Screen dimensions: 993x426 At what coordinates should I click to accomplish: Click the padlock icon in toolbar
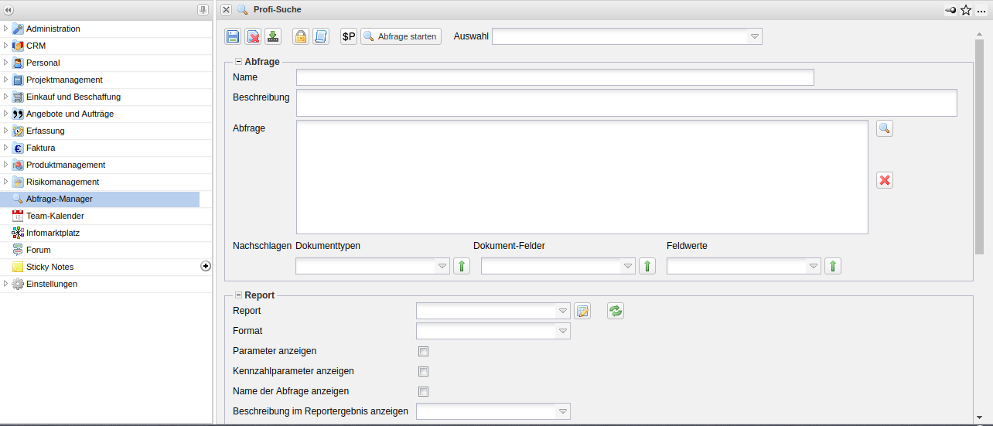300,36
